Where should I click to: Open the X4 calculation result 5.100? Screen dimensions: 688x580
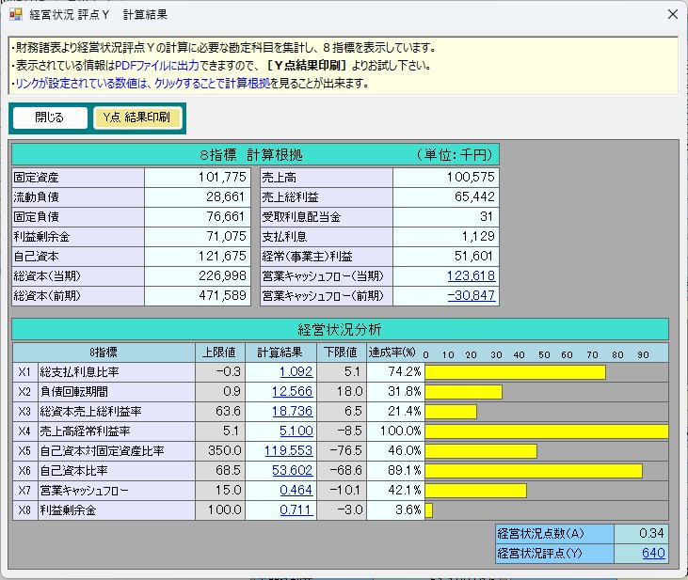pyautogui.click(x=296, y=431)
